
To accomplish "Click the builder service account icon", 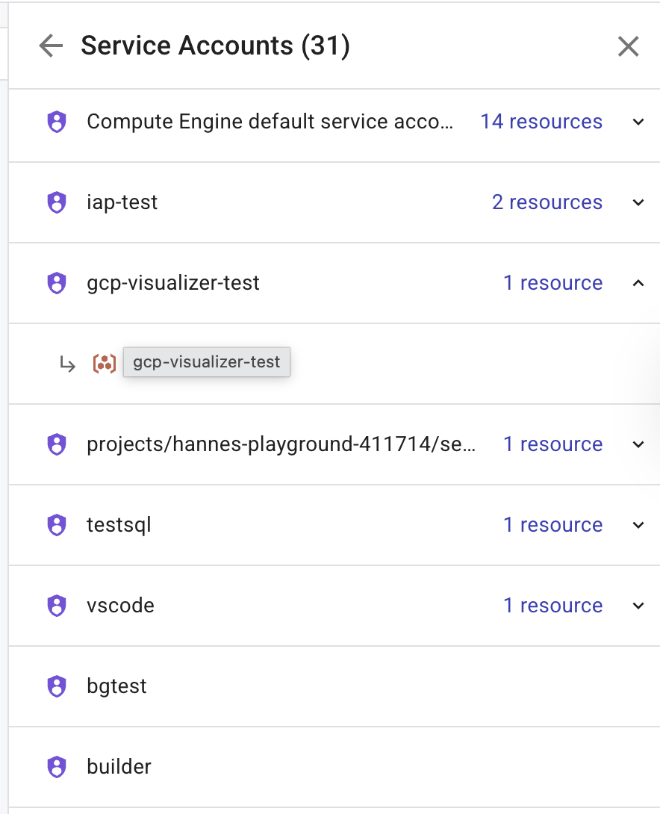I will click(x=56, y=766).
